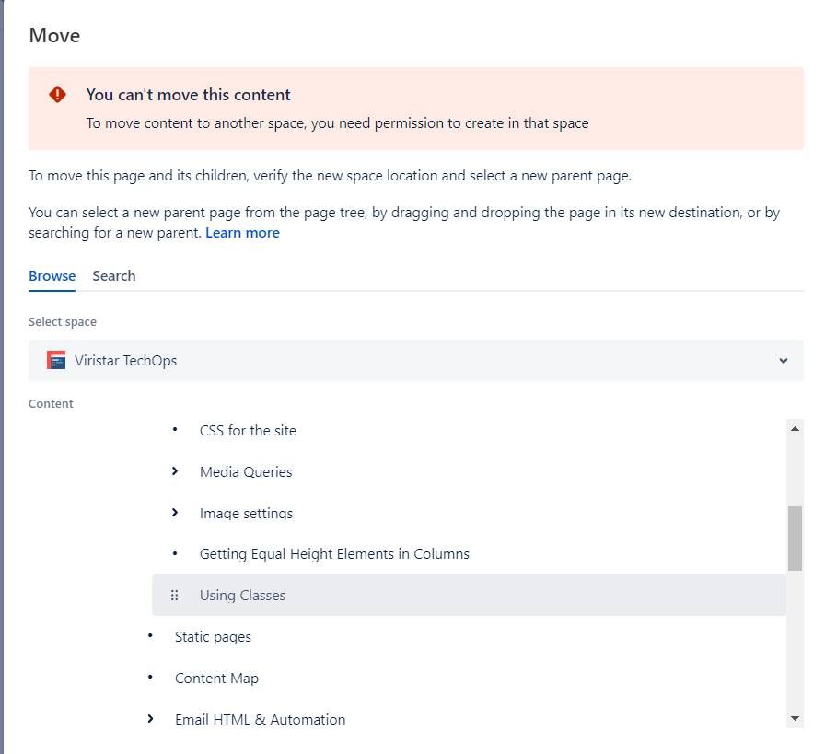This screenshot has width=825, height=754.
Task: Stay on the Browse tab
Action: pyautogui.click(x=52, y=275)
